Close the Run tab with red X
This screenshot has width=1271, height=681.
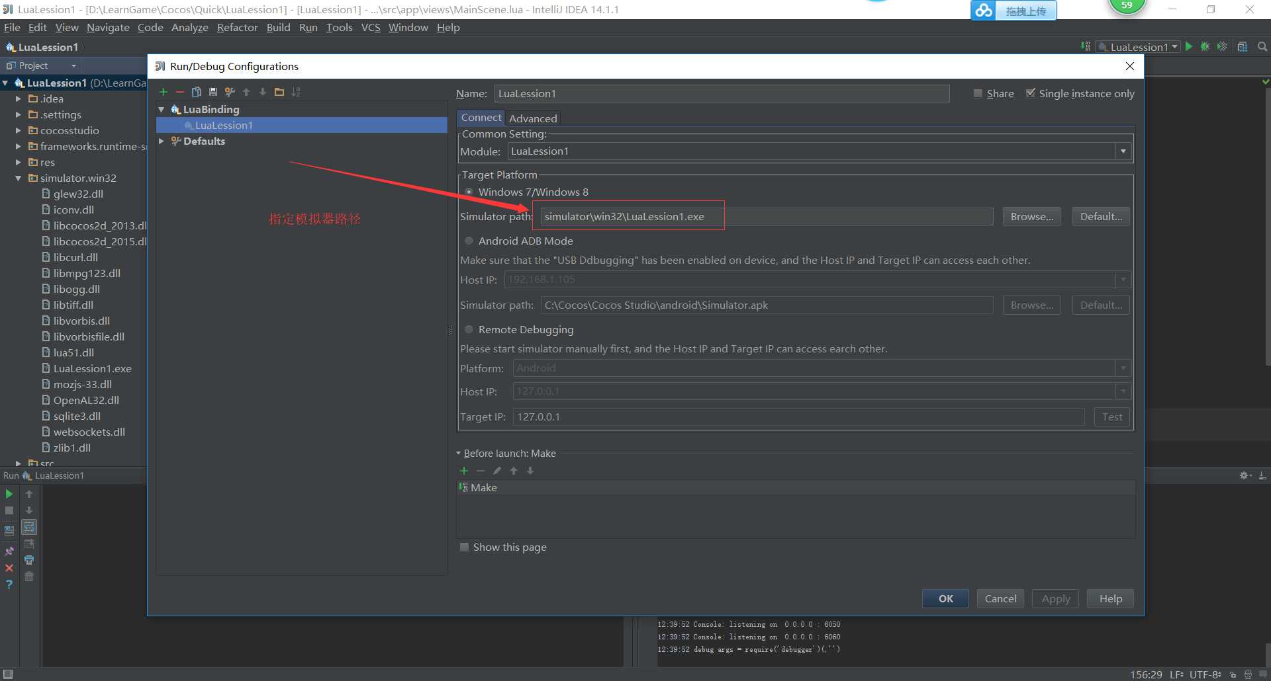pyautogui.click(x=9, y=568)
